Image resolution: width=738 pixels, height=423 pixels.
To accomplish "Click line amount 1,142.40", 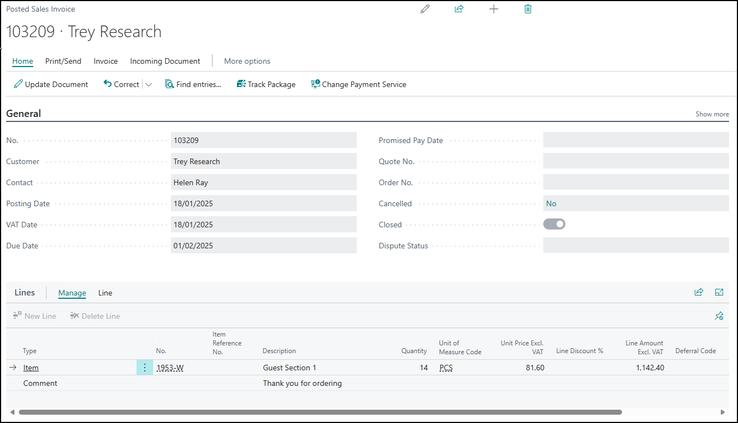I will coord(650,368).
